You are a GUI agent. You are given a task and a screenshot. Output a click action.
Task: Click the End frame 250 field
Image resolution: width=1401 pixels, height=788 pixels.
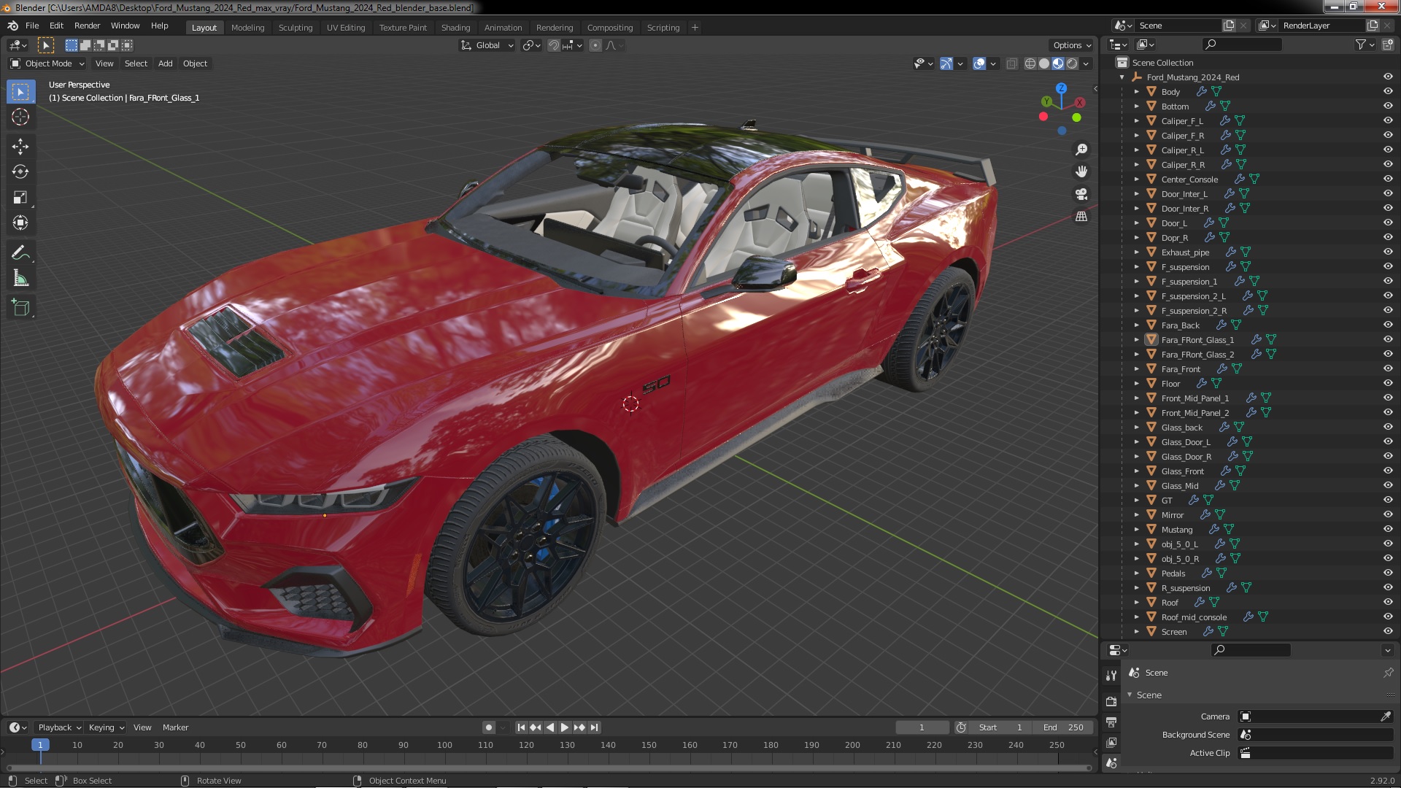(x=1063, y=727)
